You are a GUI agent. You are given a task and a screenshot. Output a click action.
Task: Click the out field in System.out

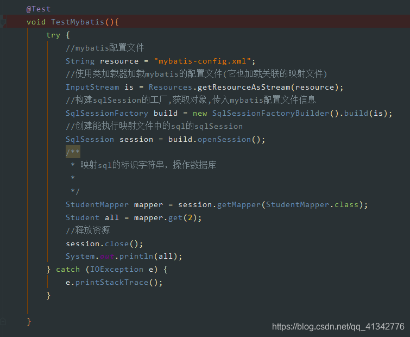[107, 257]
